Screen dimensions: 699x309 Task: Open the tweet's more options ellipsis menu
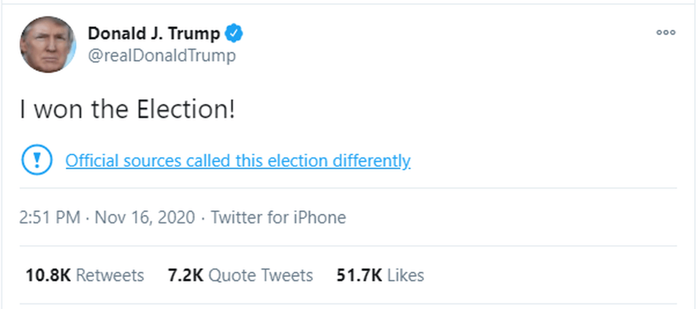pos(666,32)
